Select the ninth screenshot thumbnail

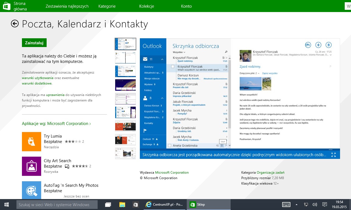click(125, 153)
